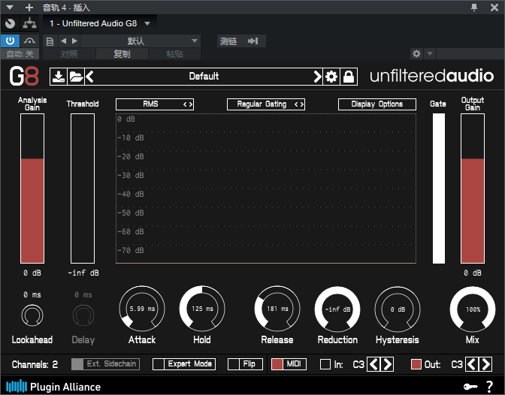Screen dimensions: 505x395
Task: Open the 默认 preset dropdown
Action: [x=141, y=41]
